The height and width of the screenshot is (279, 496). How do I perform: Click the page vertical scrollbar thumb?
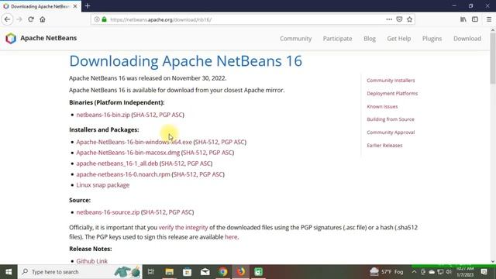pyautogui.click(x=493, y=59)
